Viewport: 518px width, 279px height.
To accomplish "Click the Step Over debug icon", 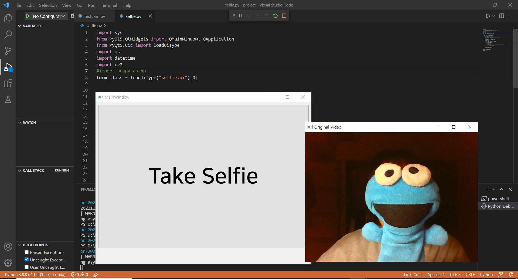I will [x=249, y=16].
